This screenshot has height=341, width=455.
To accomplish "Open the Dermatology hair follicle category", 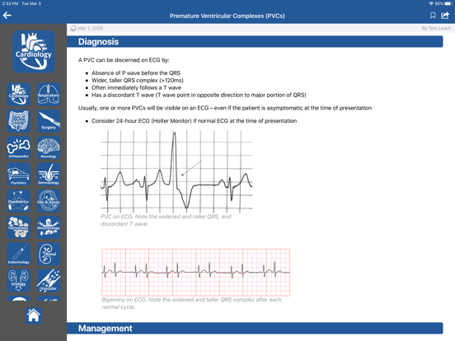I will (49, 174).
